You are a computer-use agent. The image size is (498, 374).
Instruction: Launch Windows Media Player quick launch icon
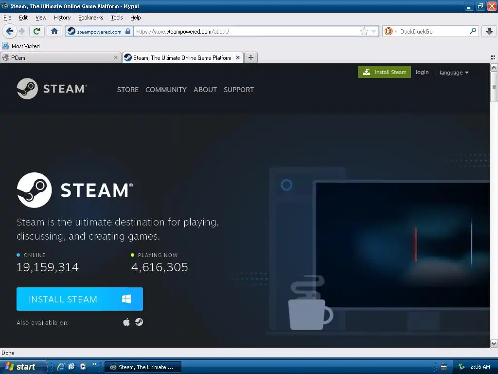tap(83, 367)
